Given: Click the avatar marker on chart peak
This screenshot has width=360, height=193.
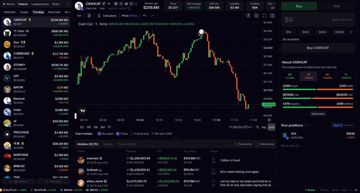Looking at the screenshot, I should [x=201, y=32].
